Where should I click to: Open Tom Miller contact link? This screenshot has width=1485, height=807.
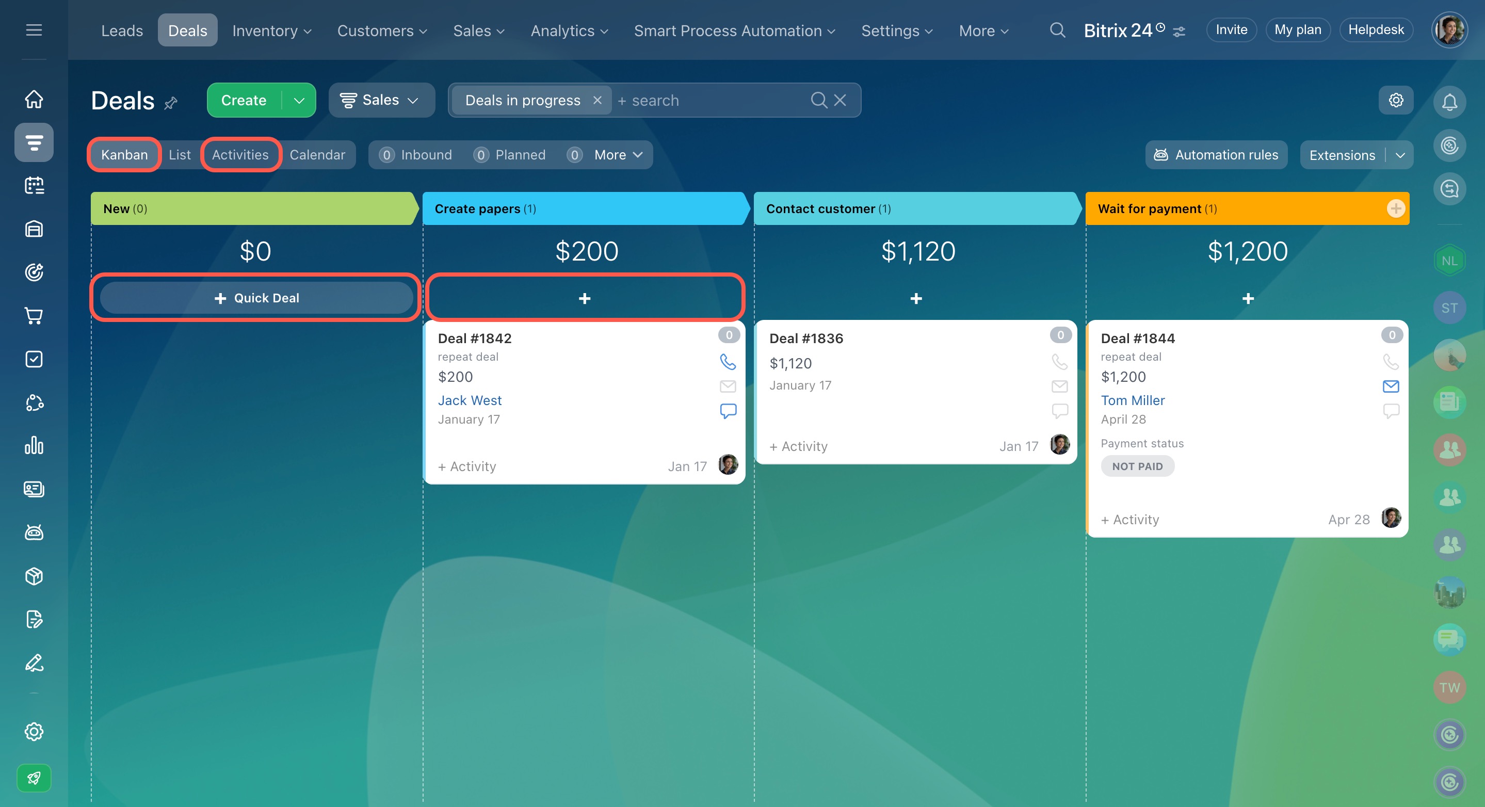[x=1132, y=400]
